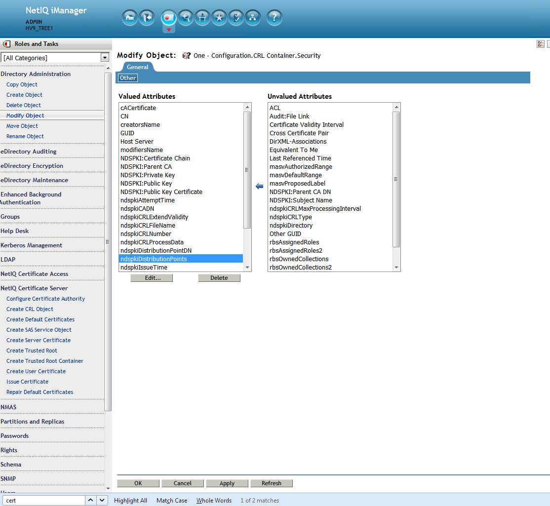Expand the Partitions and Replicas category
Image resolution: width=550 pixels, height=506 pixels.
pos(32,422)
